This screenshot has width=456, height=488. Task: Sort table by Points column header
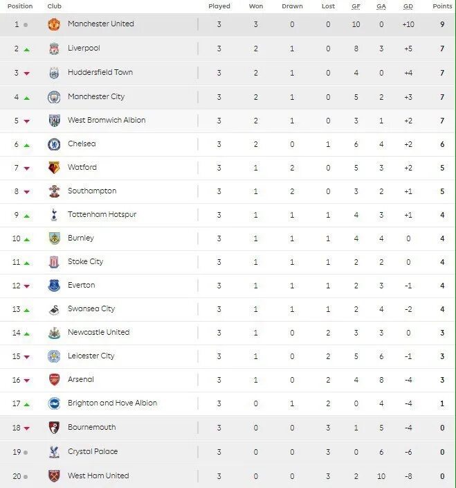pyautogui.click(x=442, y=6)
